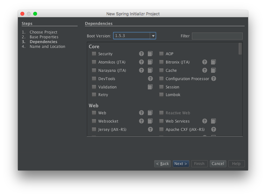Screen dimensions: 266x196
Task: Select the Validation dependency checkbox
Action: (94, 87)
